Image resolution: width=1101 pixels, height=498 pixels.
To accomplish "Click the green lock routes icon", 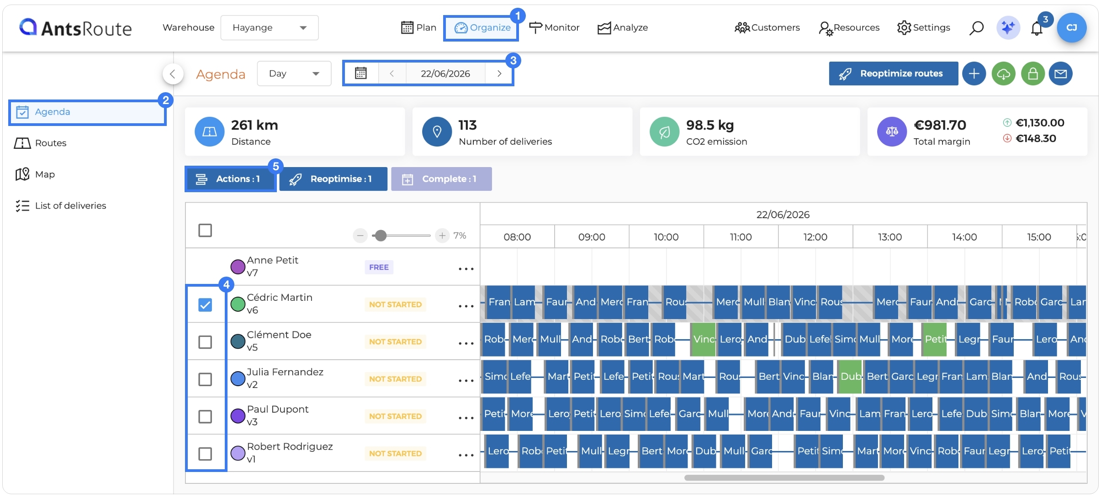I will [x=1033, y=73].
